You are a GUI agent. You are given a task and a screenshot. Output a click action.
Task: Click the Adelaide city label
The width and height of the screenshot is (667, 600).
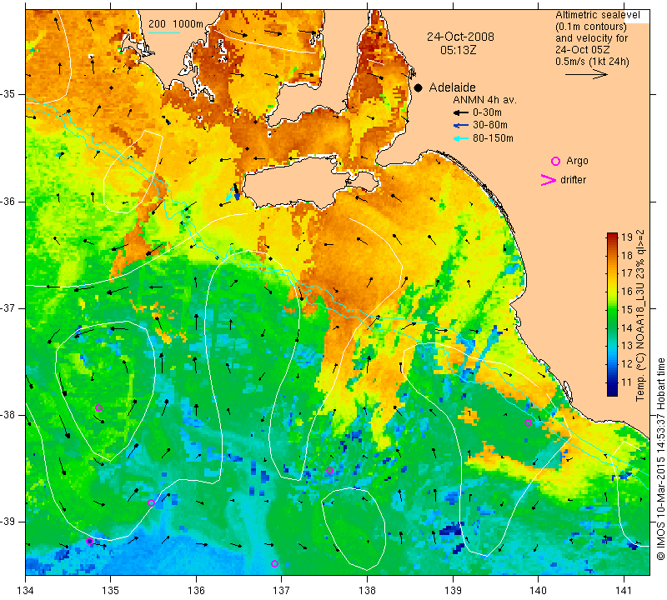[452, 87]
